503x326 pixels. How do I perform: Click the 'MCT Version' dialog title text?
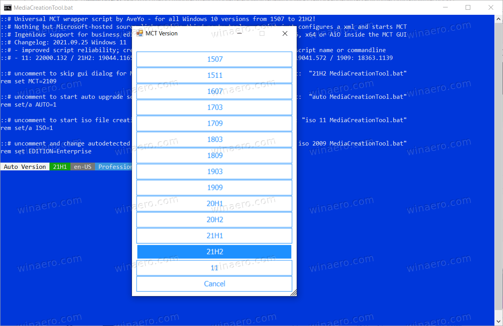(x=162, y=33)
